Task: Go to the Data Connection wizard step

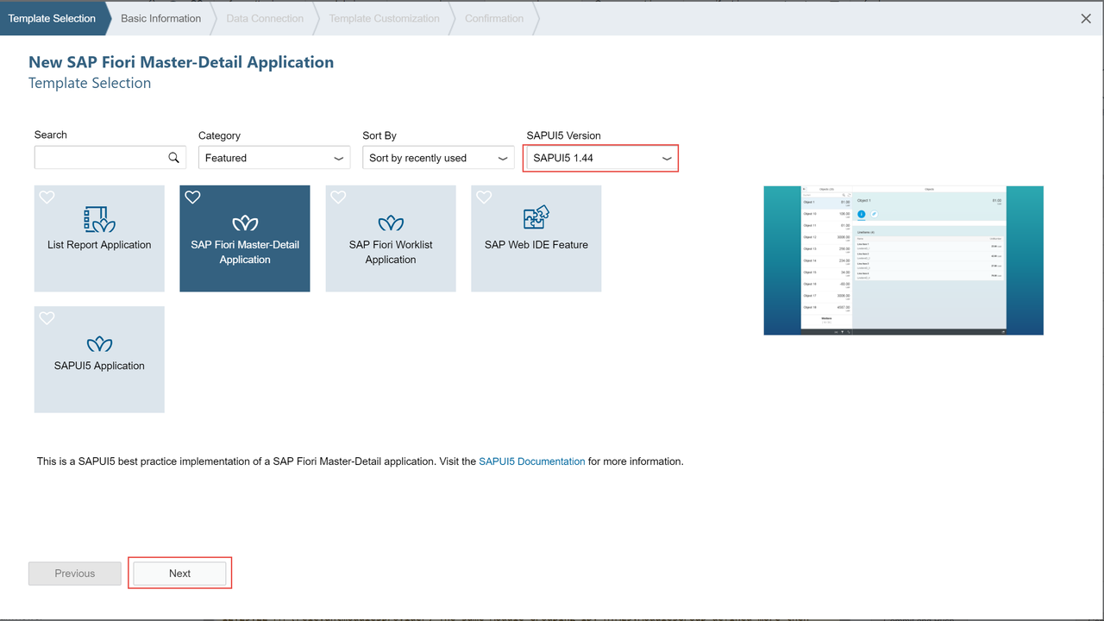Action: (265, 18)
